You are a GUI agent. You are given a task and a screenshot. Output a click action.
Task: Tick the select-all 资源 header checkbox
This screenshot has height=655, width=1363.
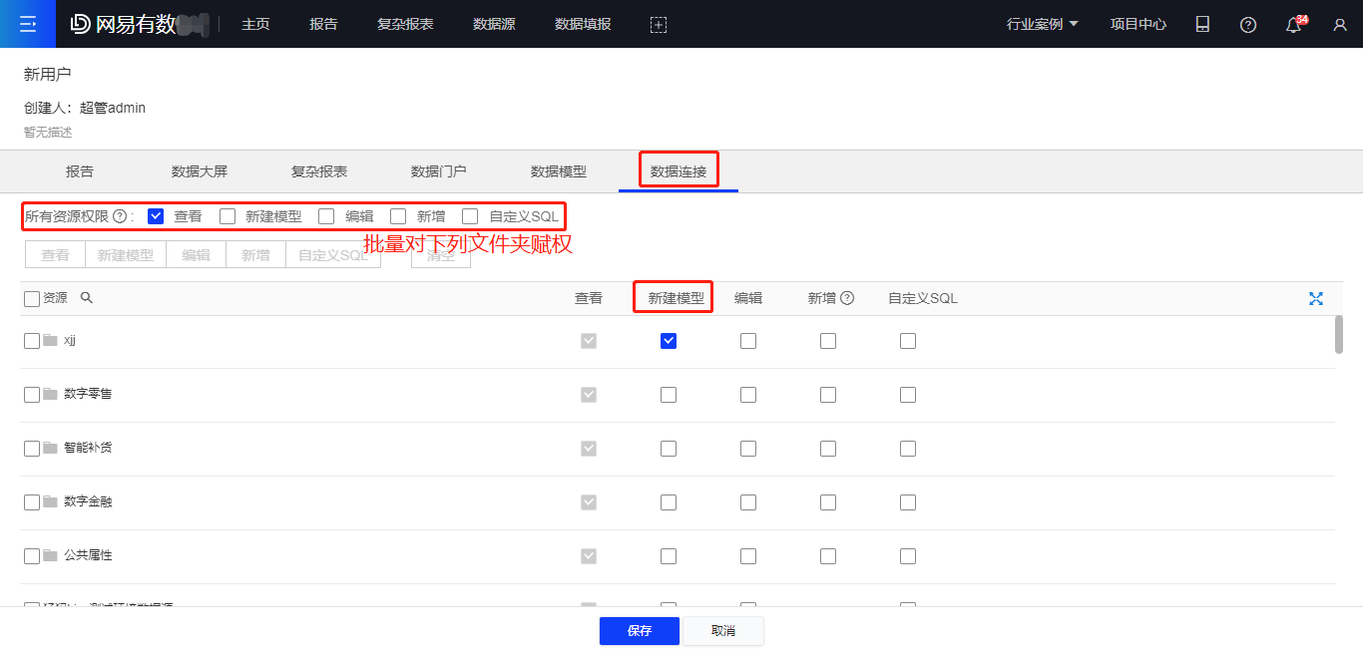tap(32, 299)
